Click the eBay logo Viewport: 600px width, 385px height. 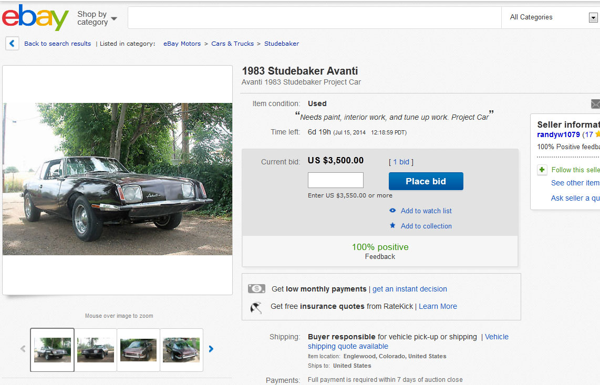coord(35,18)
